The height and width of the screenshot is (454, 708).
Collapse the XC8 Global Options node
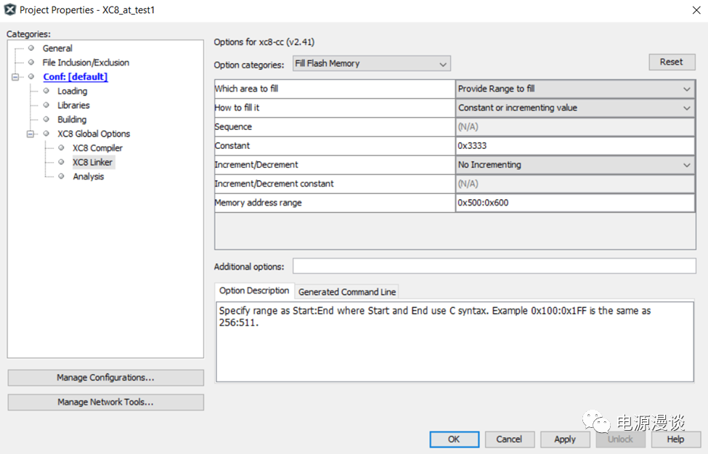point(31,134)
